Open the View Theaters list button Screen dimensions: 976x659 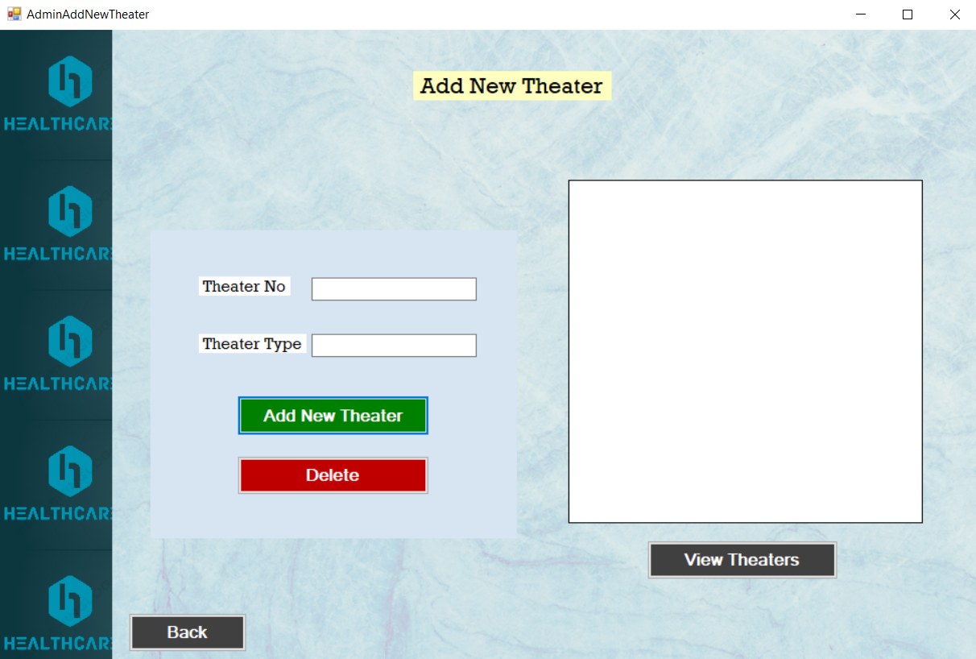point(742,560)
